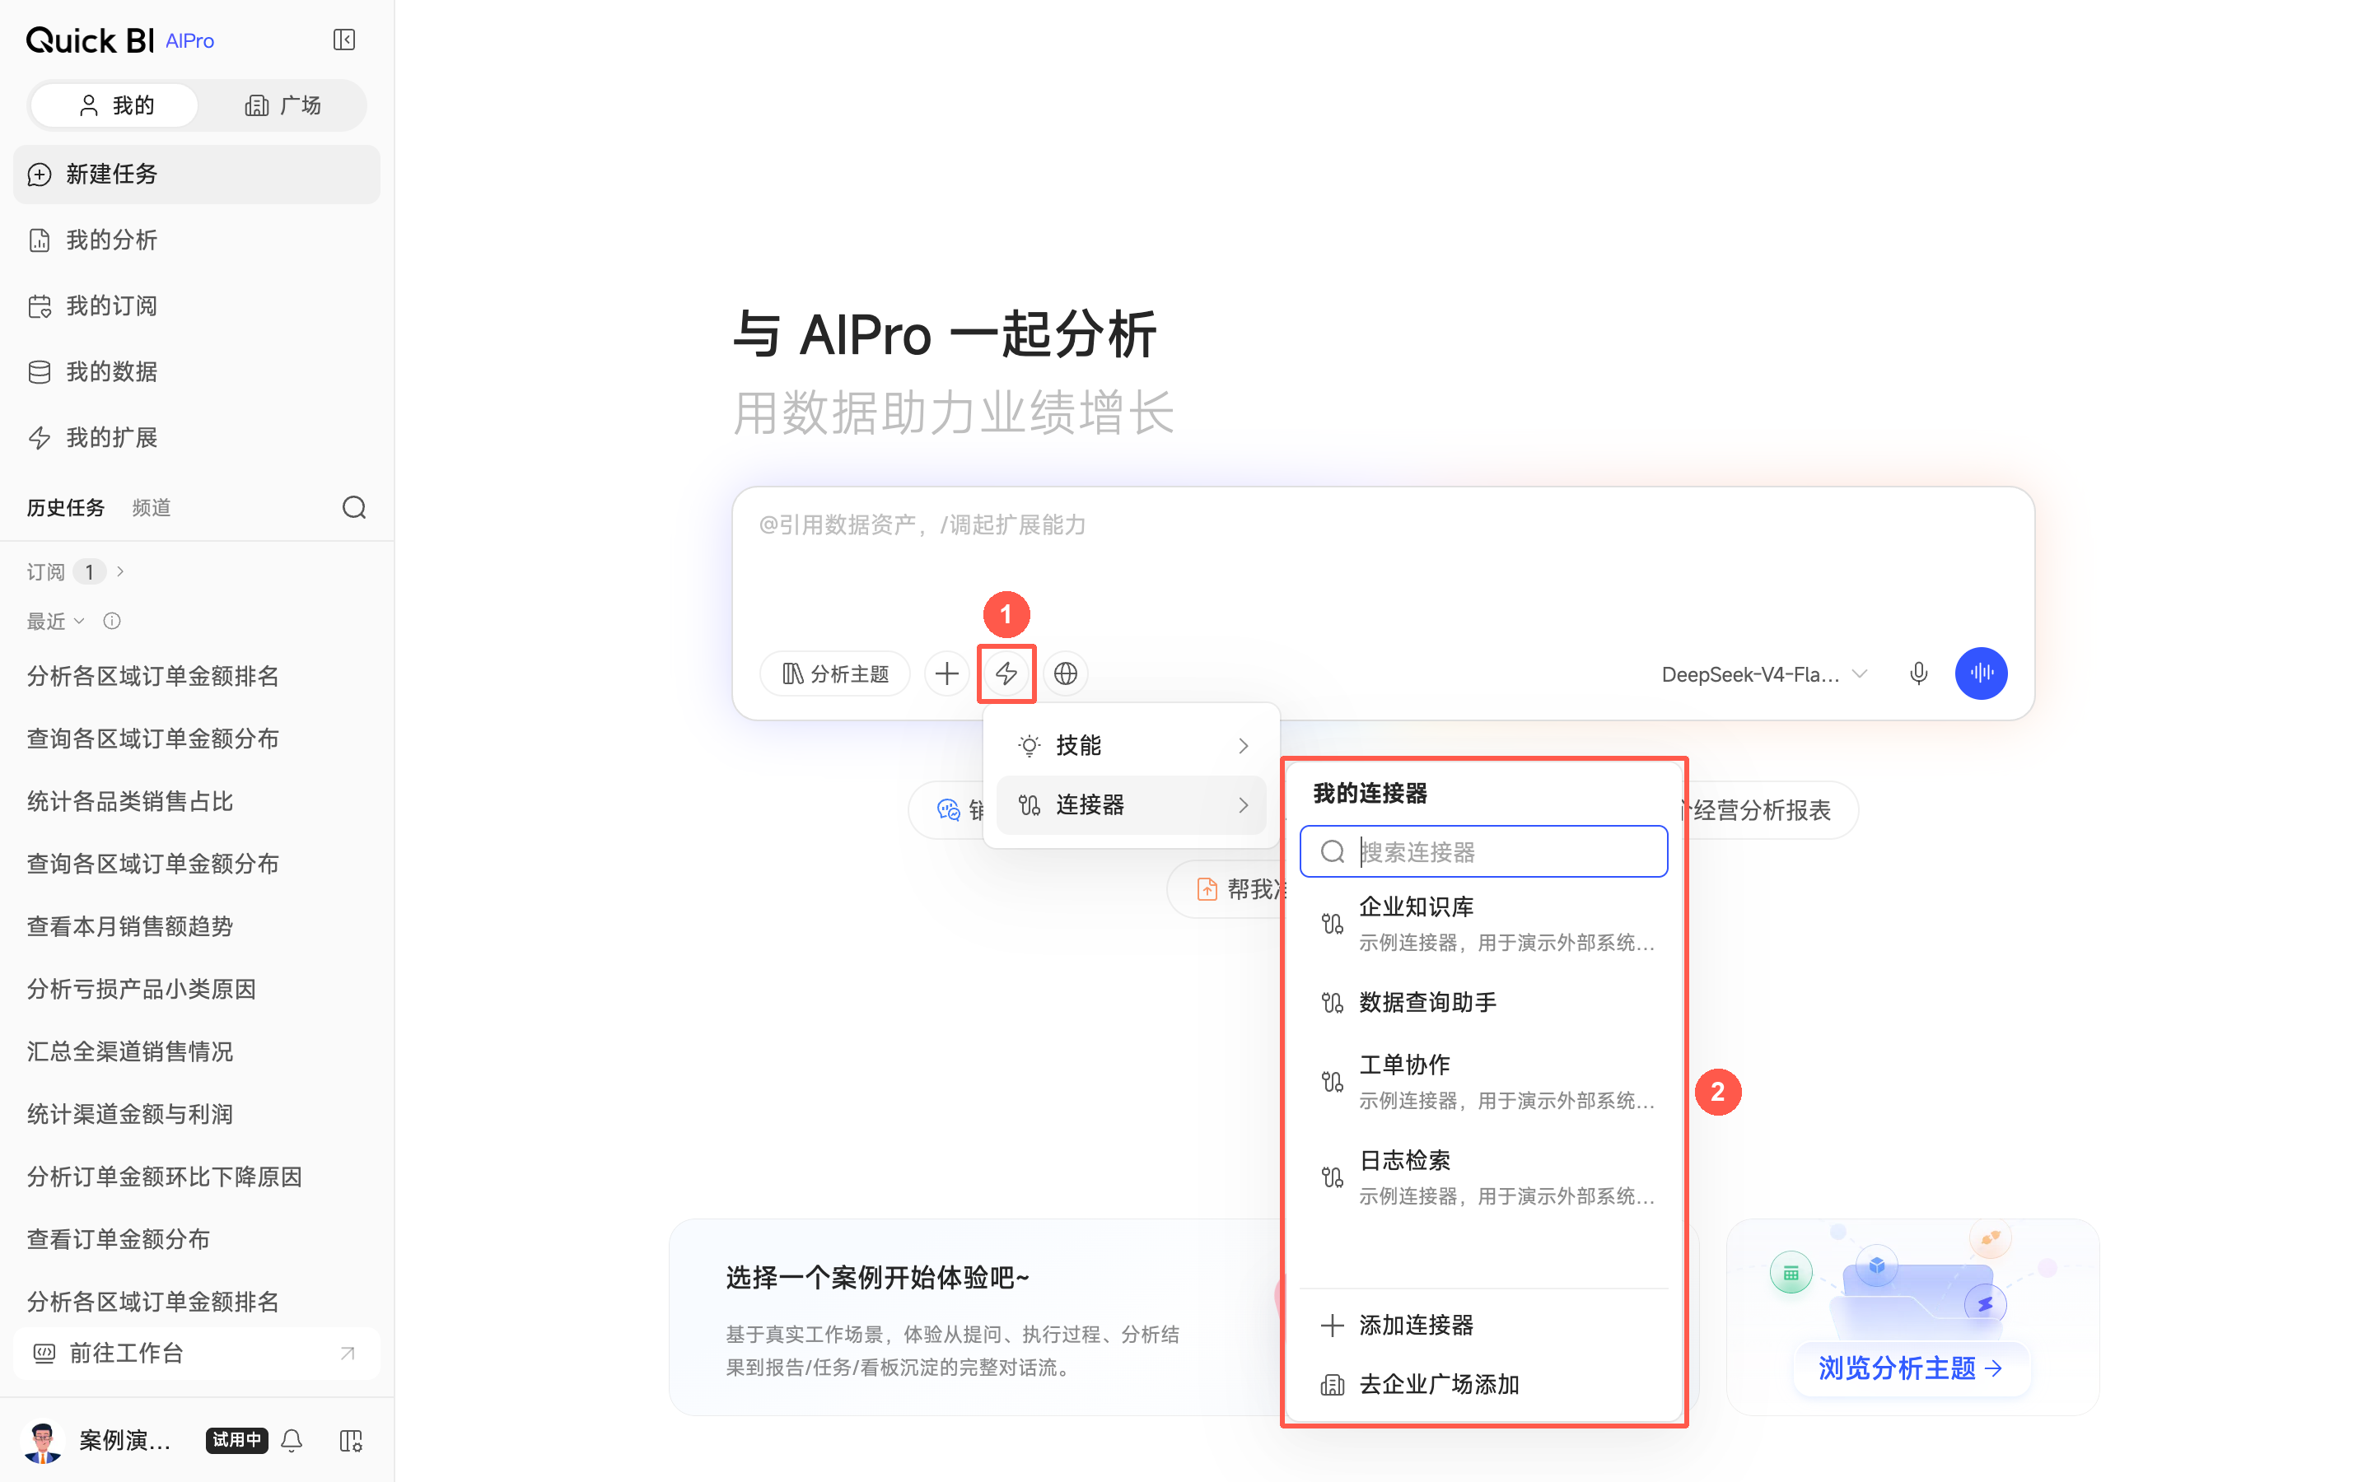Image resolution: width=2372 pixels, height=1482 pixels.
Task: Click the 企业知识库 connector icon
Action: [x=1332, y=923]
